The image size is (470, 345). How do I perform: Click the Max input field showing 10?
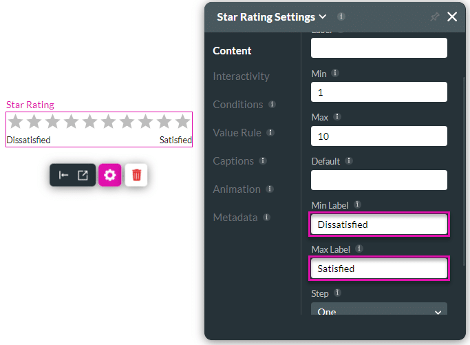(379, 136)
